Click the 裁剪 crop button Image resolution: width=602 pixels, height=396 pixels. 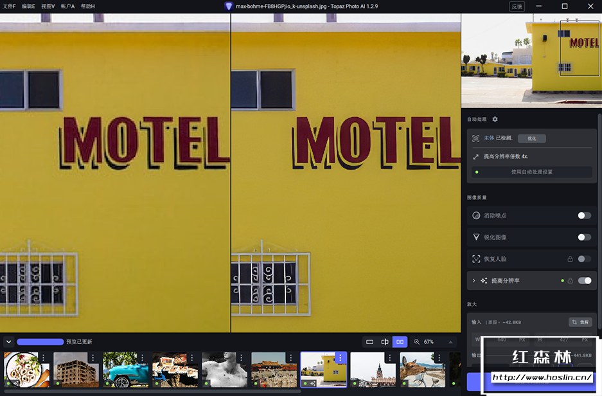point(580,322)
